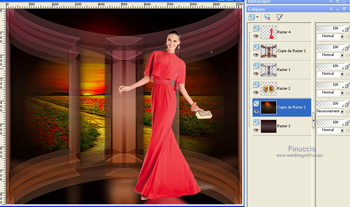The image size is (350, 207).
Task: Open blend mode dropdown for Raster 4
Action: [x=342, y=36]
